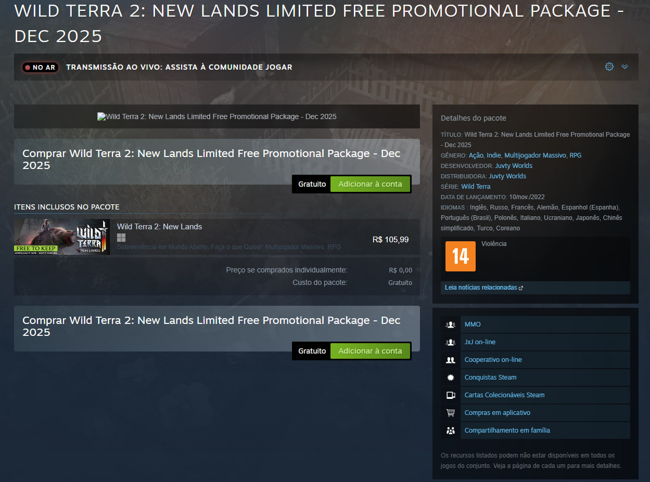Click the Cooperativo on-line icon

451,360
